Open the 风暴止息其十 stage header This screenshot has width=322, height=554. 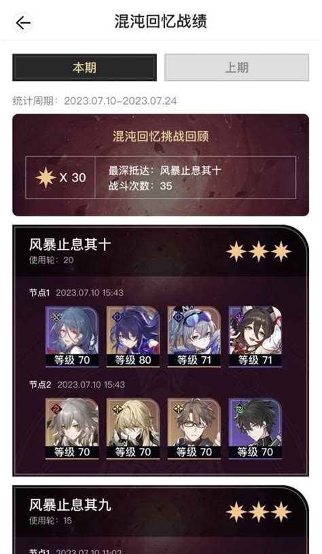[x=160, y=252]
